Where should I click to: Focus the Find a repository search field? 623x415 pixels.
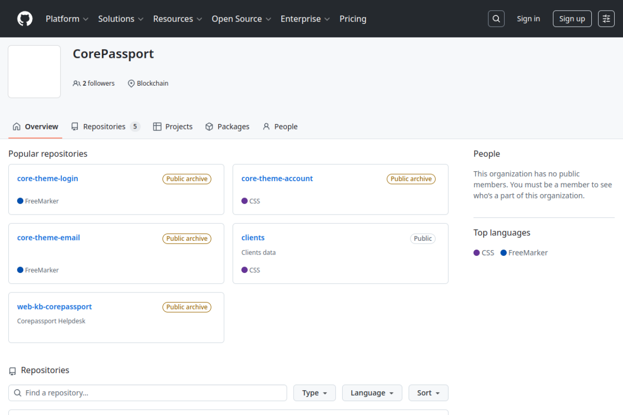pyautogui.click(x=151, y=393)
